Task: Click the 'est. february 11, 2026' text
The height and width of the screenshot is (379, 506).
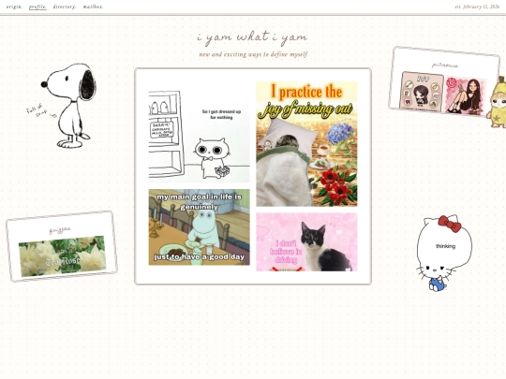Action: click(477, 7)
